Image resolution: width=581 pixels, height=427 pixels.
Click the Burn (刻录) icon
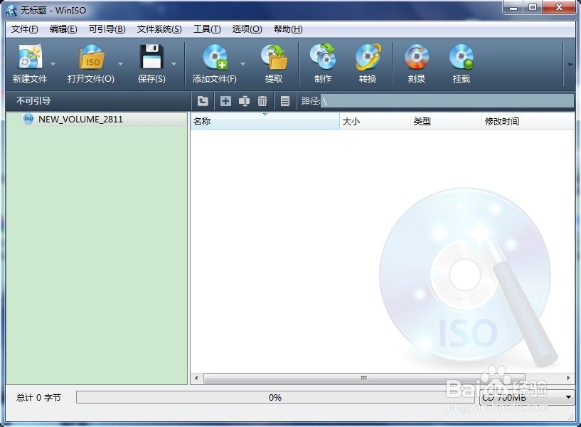click(x=417, y=57)
